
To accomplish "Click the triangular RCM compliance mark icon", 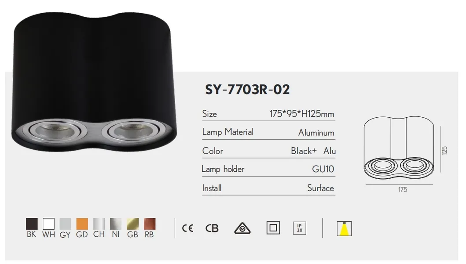I will pyautogui.click(x=242, y=228).
